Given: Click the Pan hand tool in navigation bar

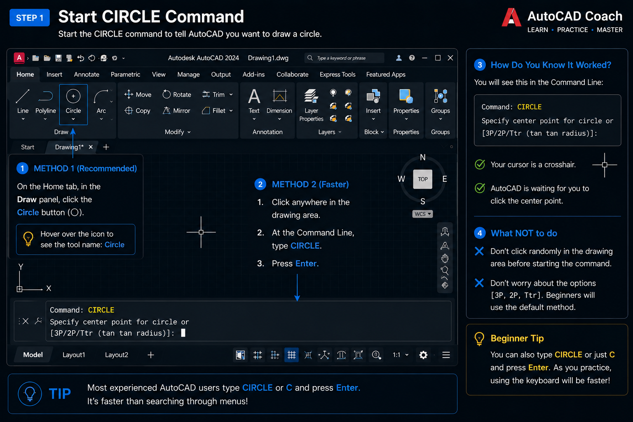Looking at the screenshot, I should [445, 258].
